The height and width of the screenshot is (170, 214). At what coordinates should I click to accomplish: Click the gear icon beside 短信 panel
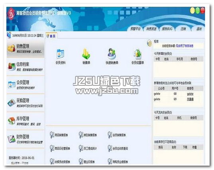[x=149, y=43]
